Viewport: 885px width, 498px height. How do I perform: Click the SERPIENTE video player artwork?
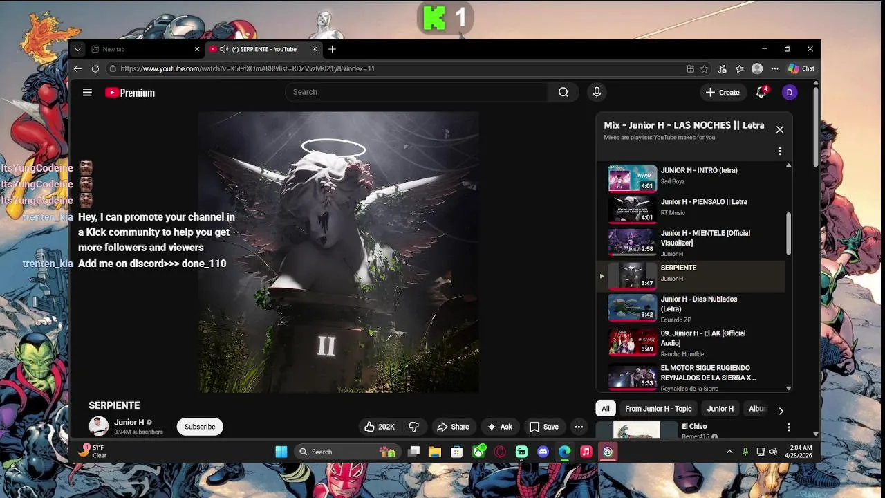tap(339, 252)
